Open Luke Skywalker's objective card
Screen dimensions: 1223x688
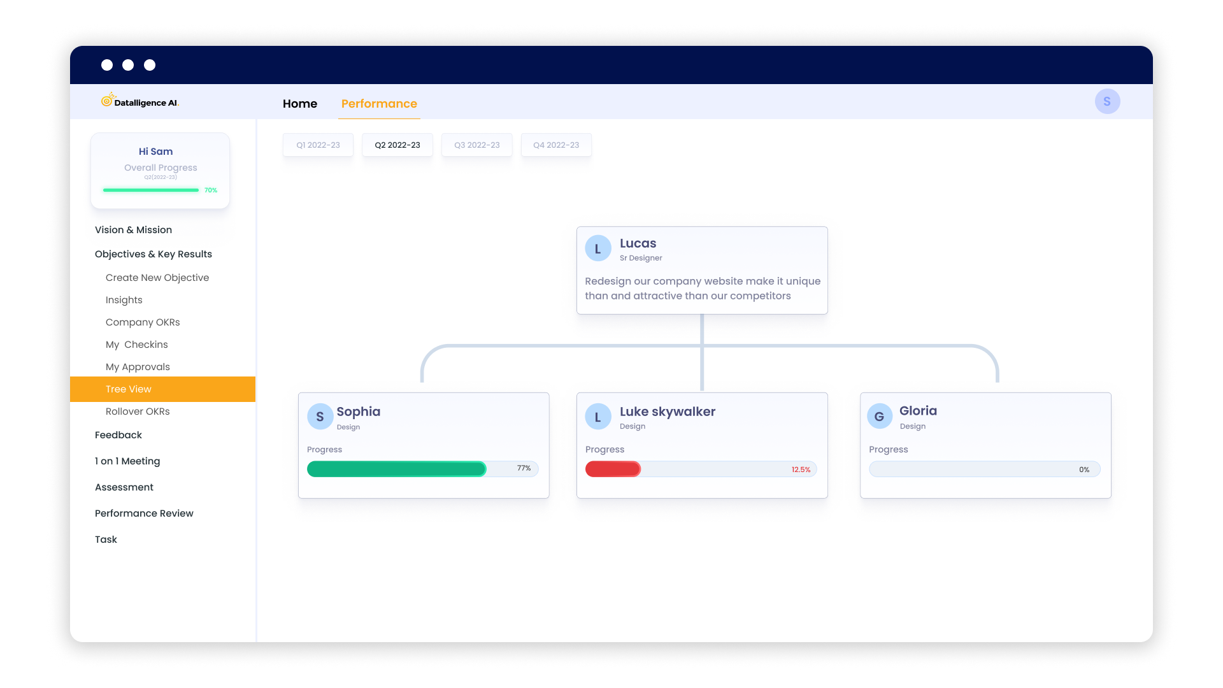702,445
